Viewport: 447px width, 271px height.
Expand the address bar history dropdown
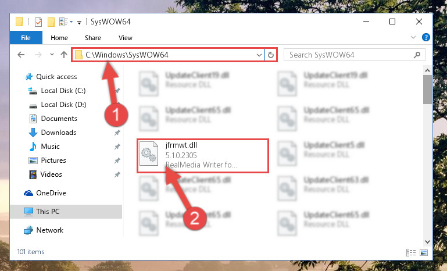tap(259, 55)
